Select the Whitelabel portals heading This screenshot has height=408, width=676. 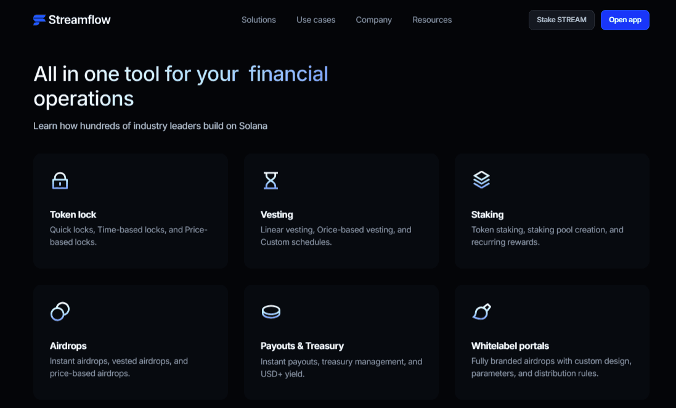510,346
